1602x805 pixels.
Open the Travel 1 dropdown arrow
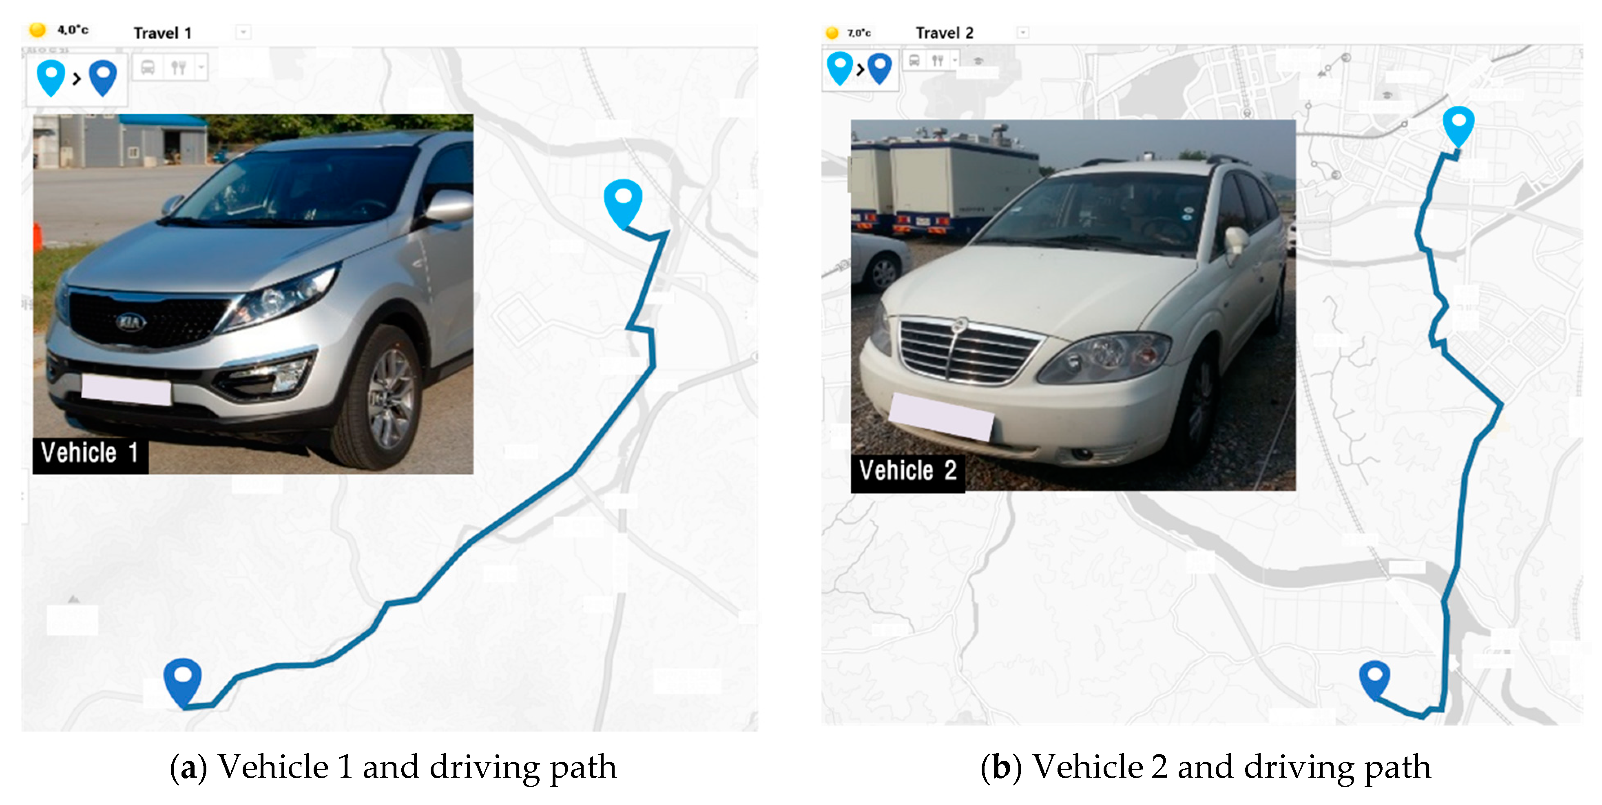pyautogui.click(x=244, y=32)
